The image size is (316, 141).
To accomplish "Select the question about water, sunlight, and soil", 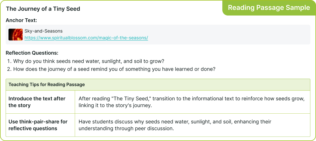I will (x=89, y=61).
